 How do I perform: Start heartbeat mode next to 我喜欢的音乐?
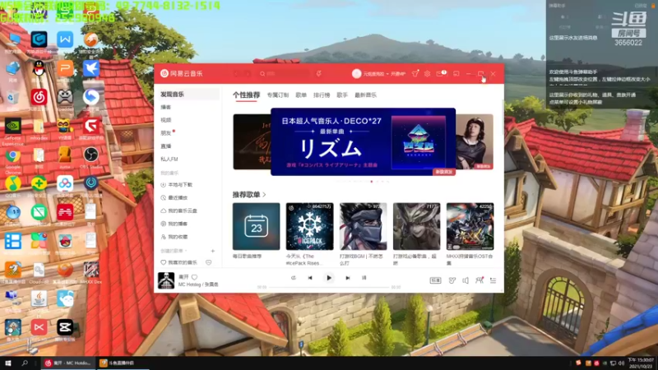coord(209,262)
